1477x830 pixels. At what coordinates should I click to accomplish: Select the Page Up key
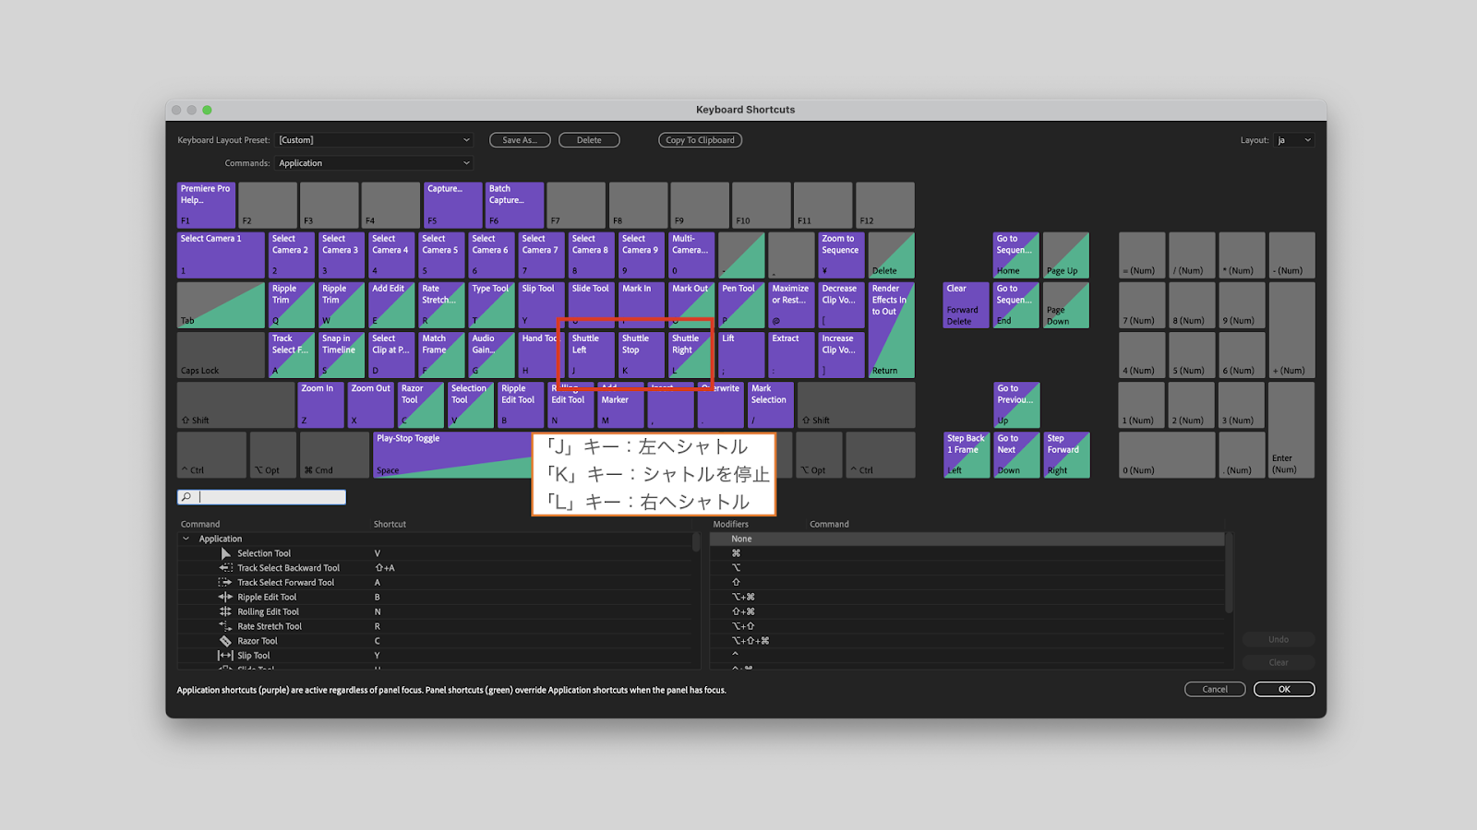pos(1066,255)
